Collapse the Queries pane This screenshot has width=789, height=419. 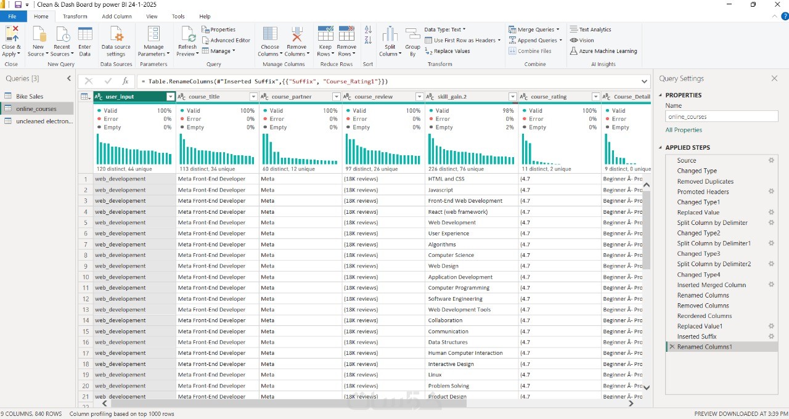69,79
